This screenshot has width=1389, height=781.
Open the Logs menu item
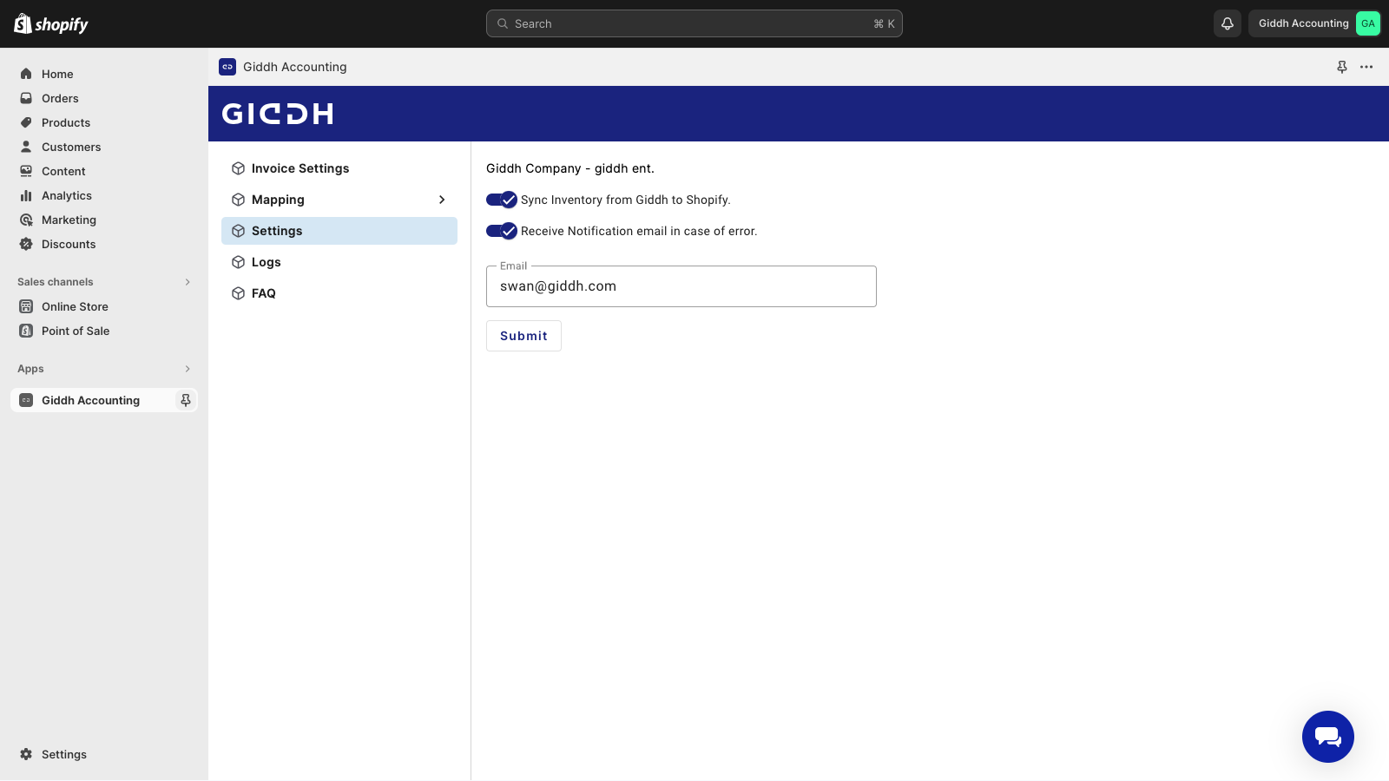pyautogui.click(x=339, y=262)
